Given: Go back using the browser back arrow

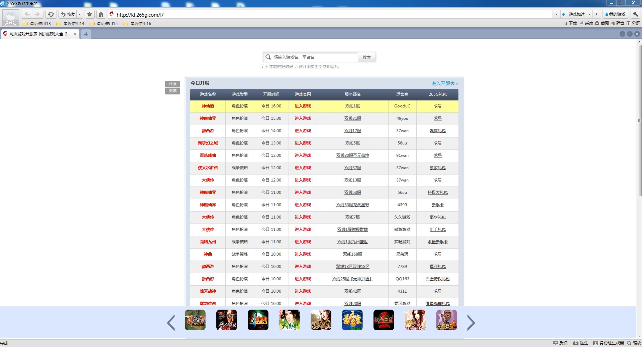Looking at the screenshot, I should 27,14.
